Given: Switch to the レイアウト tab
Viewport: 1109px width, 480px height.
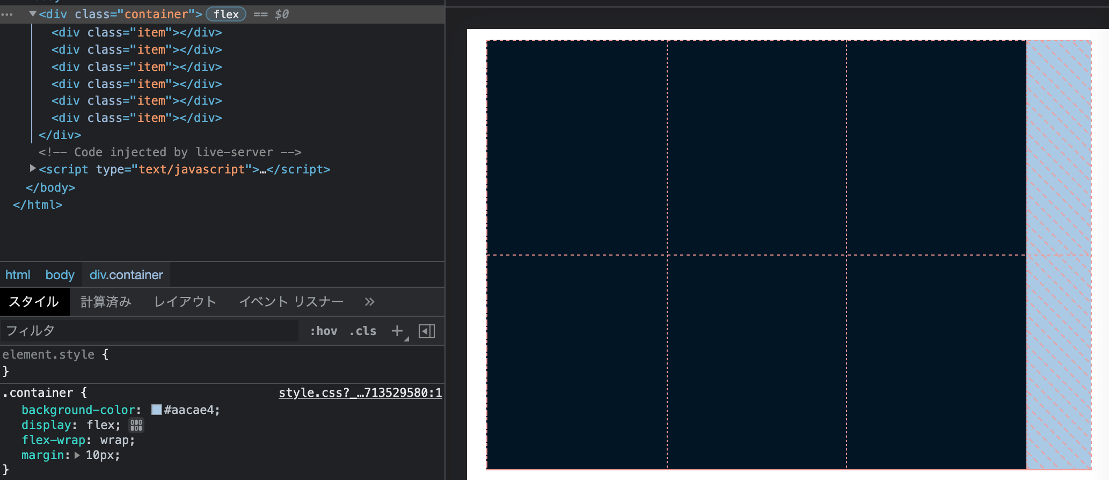Looking at the screenshot, I should coord(185,302).
